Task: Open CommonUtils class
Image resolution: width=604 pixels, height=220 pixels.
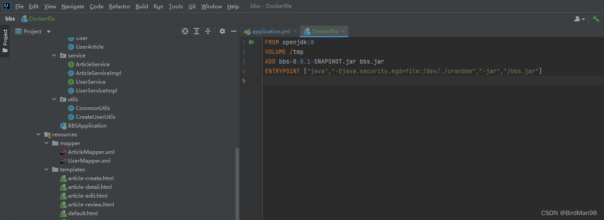Action: tap(93, 108)
